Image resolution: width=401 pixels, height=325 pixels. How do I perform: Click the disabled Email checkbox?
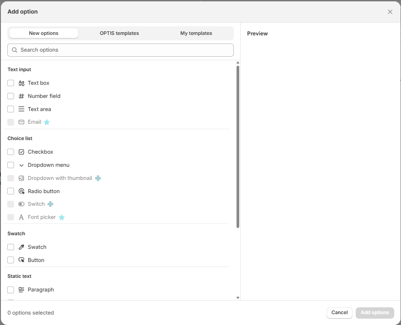[11, 122]
